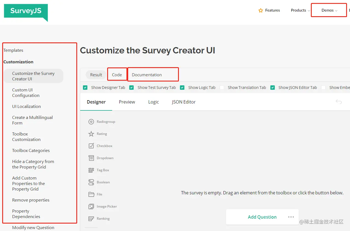Switch to the Code tab
350x231 pixels.
[x=117, y=75]
